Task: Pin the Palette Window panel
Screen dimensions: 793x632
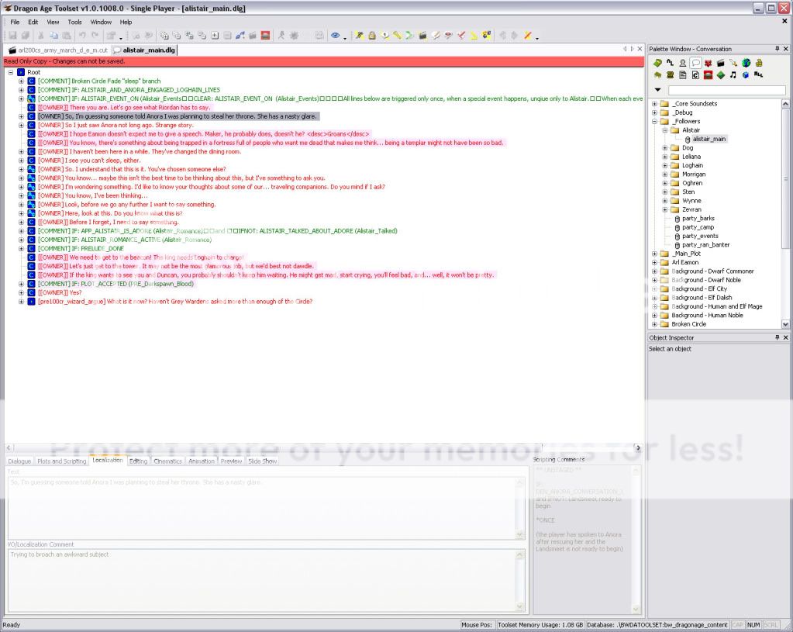Action: [x=776, y=49]
